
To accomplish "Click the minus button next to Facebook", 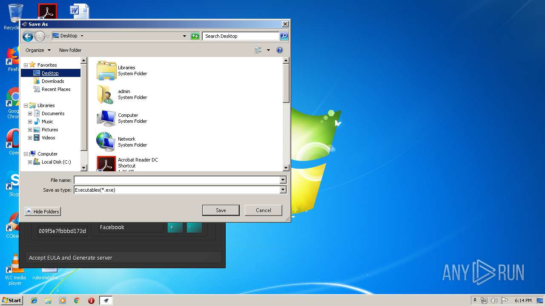I will coord(194,227).
